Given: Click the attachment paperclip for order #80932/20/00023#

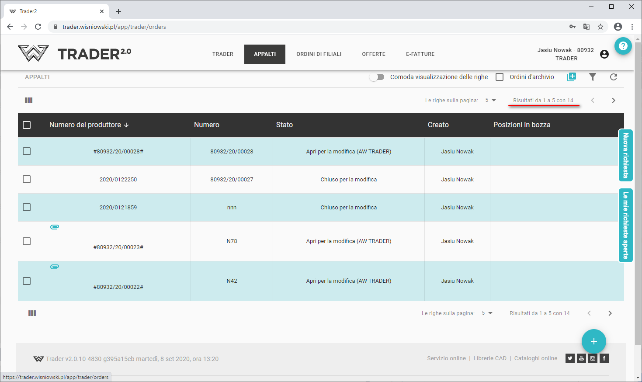Looking at the screenshot, I should click(x=55, y=227).
